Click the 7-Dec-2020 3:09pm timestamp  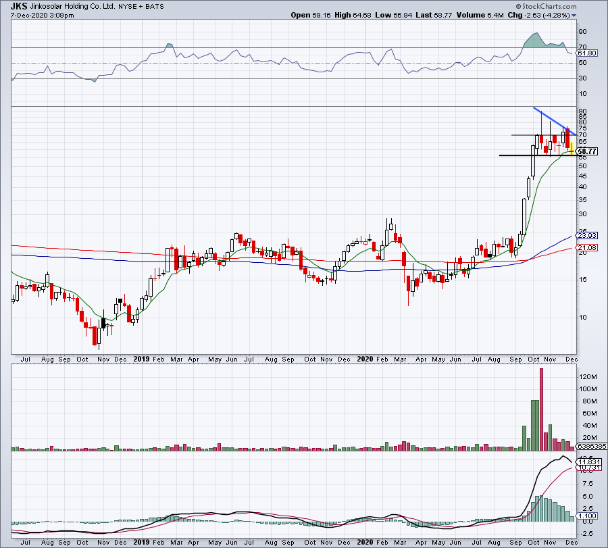42,16
